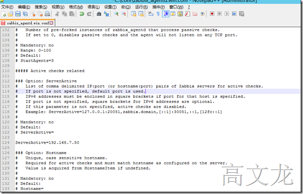The height and width of the screenshot is (194, 303).
Task: Undo last edit with the green arrow
Action: pos(81,14)
